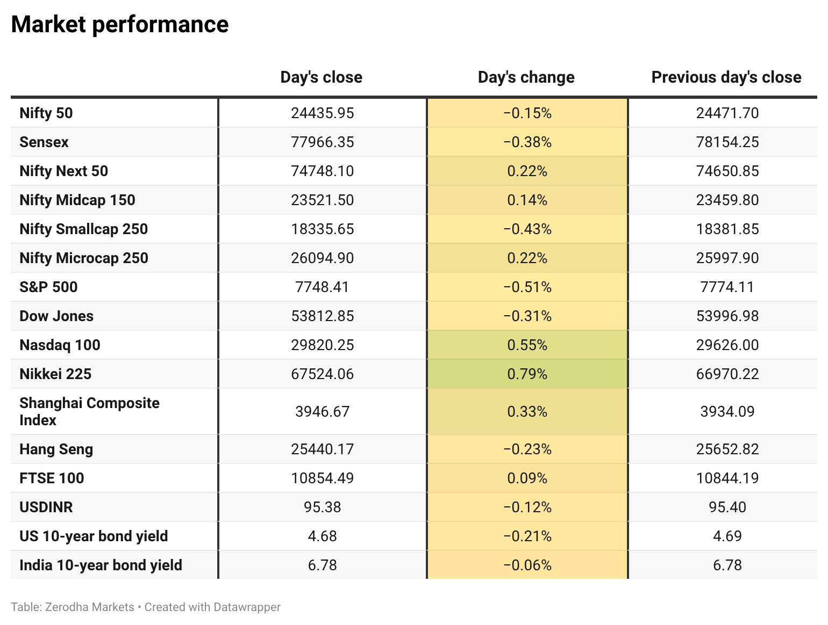Select the USDINR row label
The image size is (828, 625).
[x=46, y=507]
